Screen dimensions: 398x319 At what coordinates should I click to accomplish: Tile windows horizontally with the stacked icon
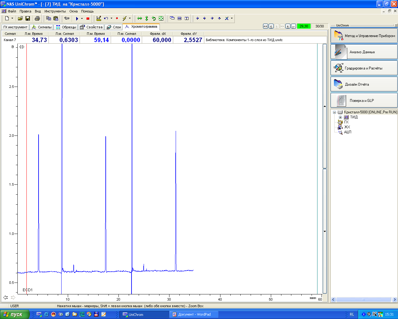179,18
